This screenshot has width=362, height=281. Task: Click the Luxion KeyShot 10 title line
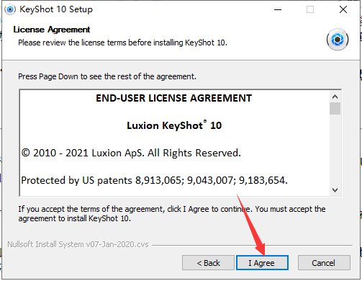(174, 125)
